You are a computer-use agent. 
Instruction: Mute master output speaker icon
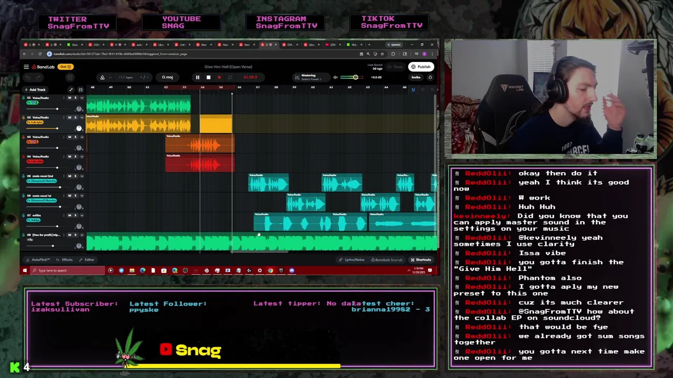pyautogui.click(x=335, y=77)
